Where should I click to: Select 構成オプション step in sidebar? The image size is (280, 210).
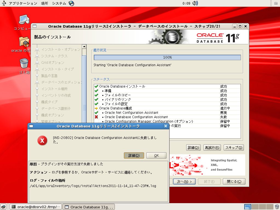53,115
